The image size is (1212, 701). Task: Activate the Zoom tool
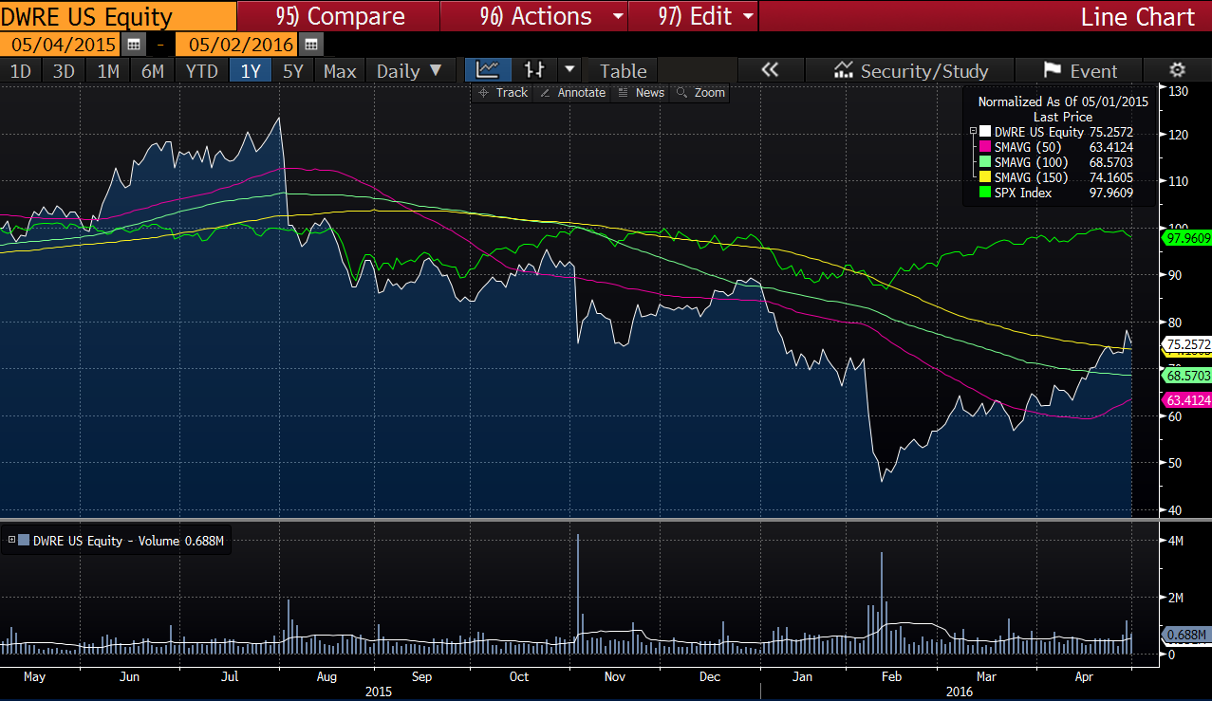coord(700,92)
